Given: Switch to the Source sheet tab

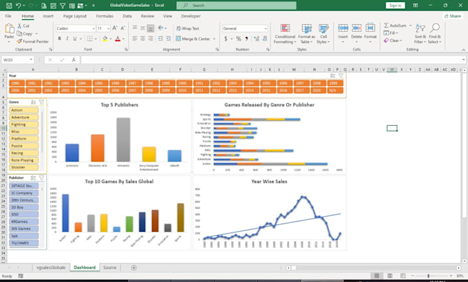Looking at the screenshot, I should (x=109, y=267).
